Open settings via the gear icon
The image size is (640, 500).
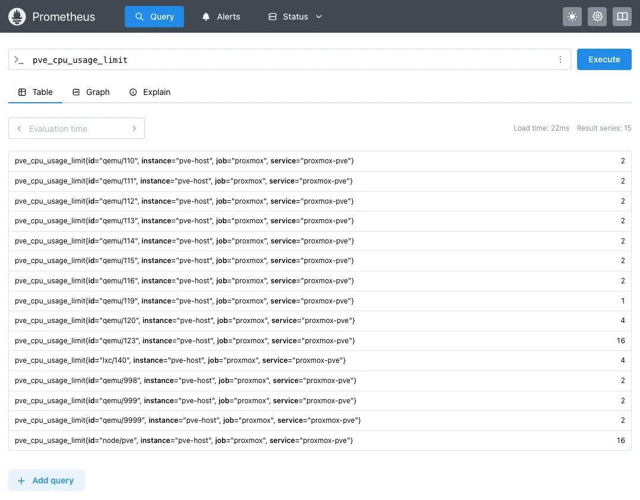point(597,17)
